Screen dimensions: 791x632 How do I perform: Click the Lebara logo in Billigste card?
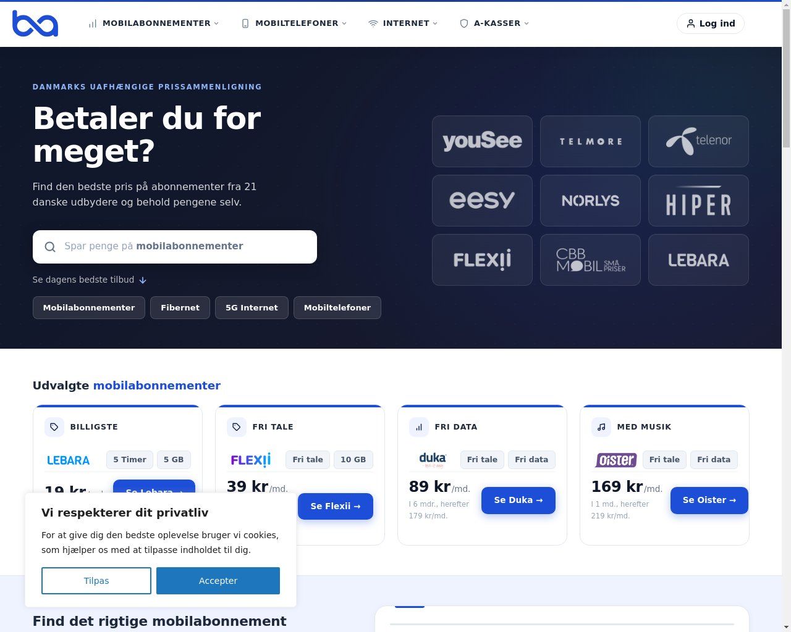coord(69,460)
